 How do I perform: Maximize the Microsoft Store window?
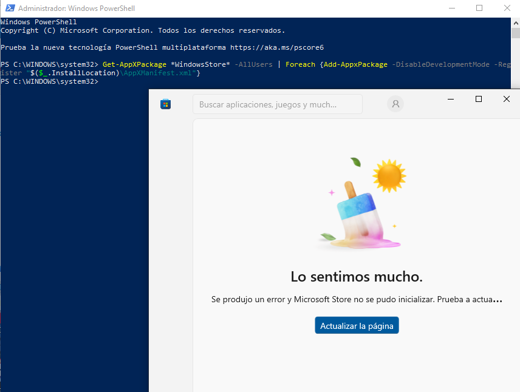point(479,99)
